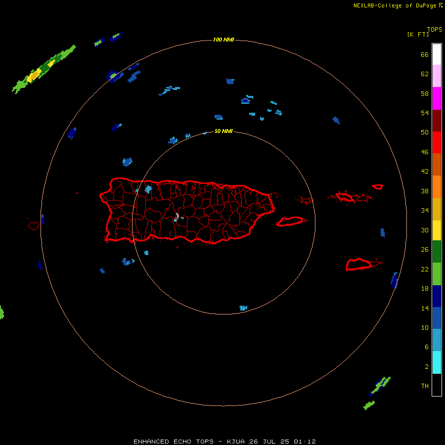The height and width of the screenshot is (445, 445).
Task: Click the 54 legend value
Action: (425, 113)
